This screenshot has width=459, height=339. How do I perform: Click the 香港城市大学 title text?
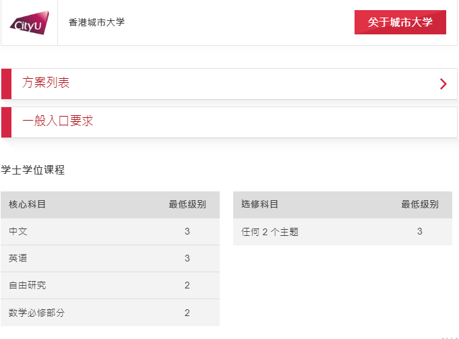click(96, 22)
